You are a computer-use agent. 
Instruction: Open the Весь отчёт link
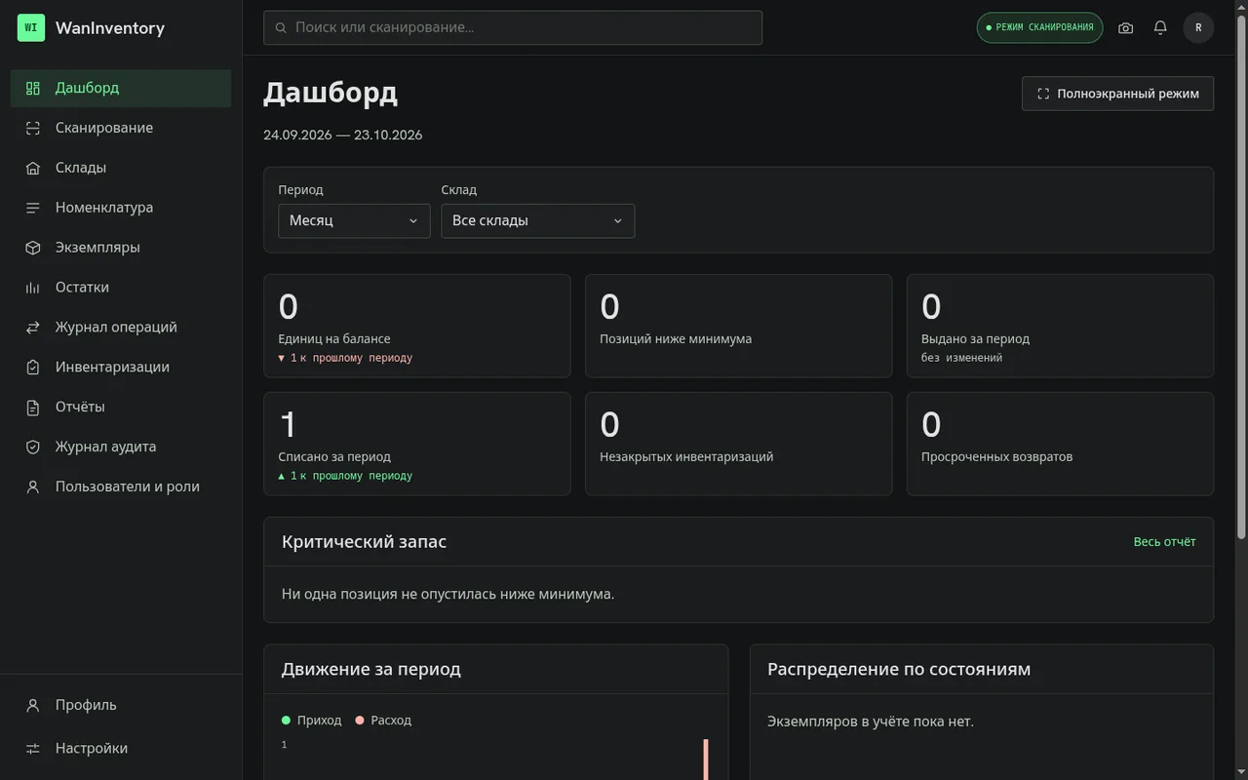(x=1164, y=542)
